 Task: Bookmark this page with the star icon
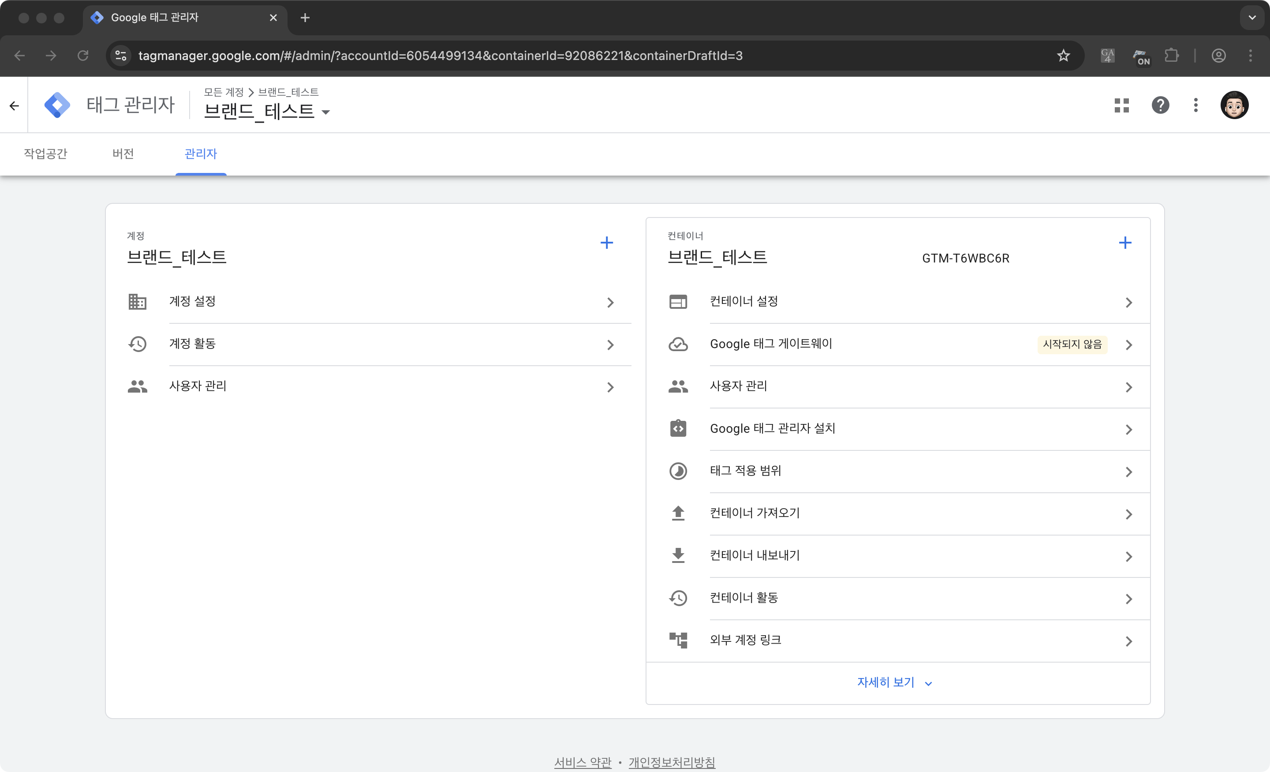pyautogui.click(x=1063, y=56)
